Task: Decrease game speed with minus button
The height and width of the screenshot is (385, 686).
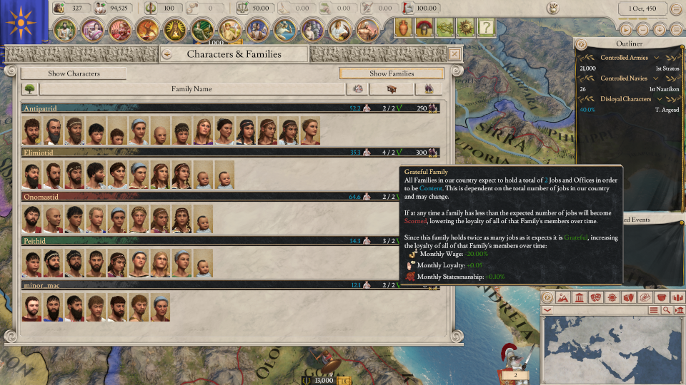Action: click(642, 30)
